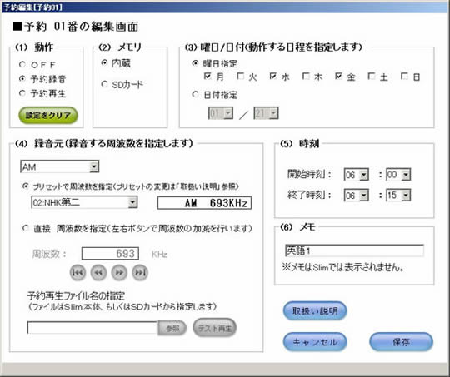Click the テスト再生 button

[215, 328]
